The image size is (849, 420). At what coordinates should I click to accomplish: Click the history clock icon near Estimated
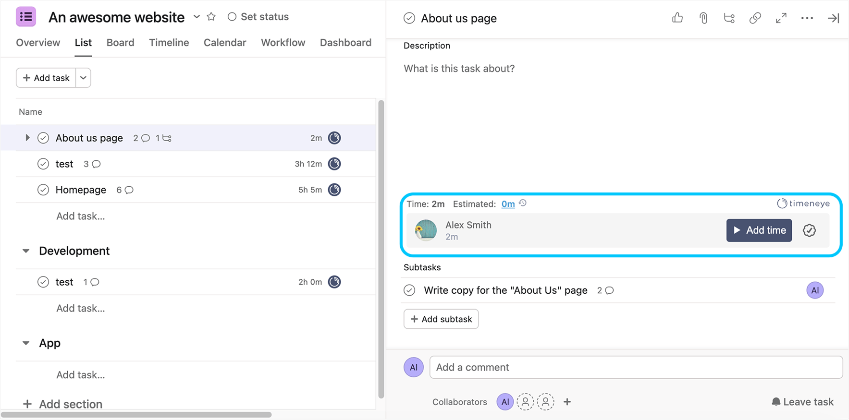pos(523,203)
